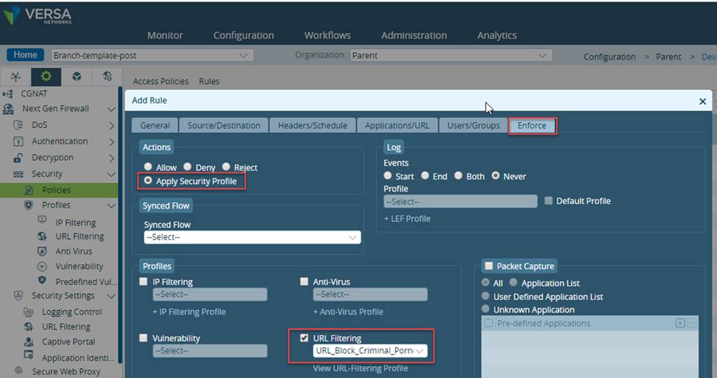Expand the Decryption menu chevron
Screen dimensions: 717x378
[x=111, y=158]
